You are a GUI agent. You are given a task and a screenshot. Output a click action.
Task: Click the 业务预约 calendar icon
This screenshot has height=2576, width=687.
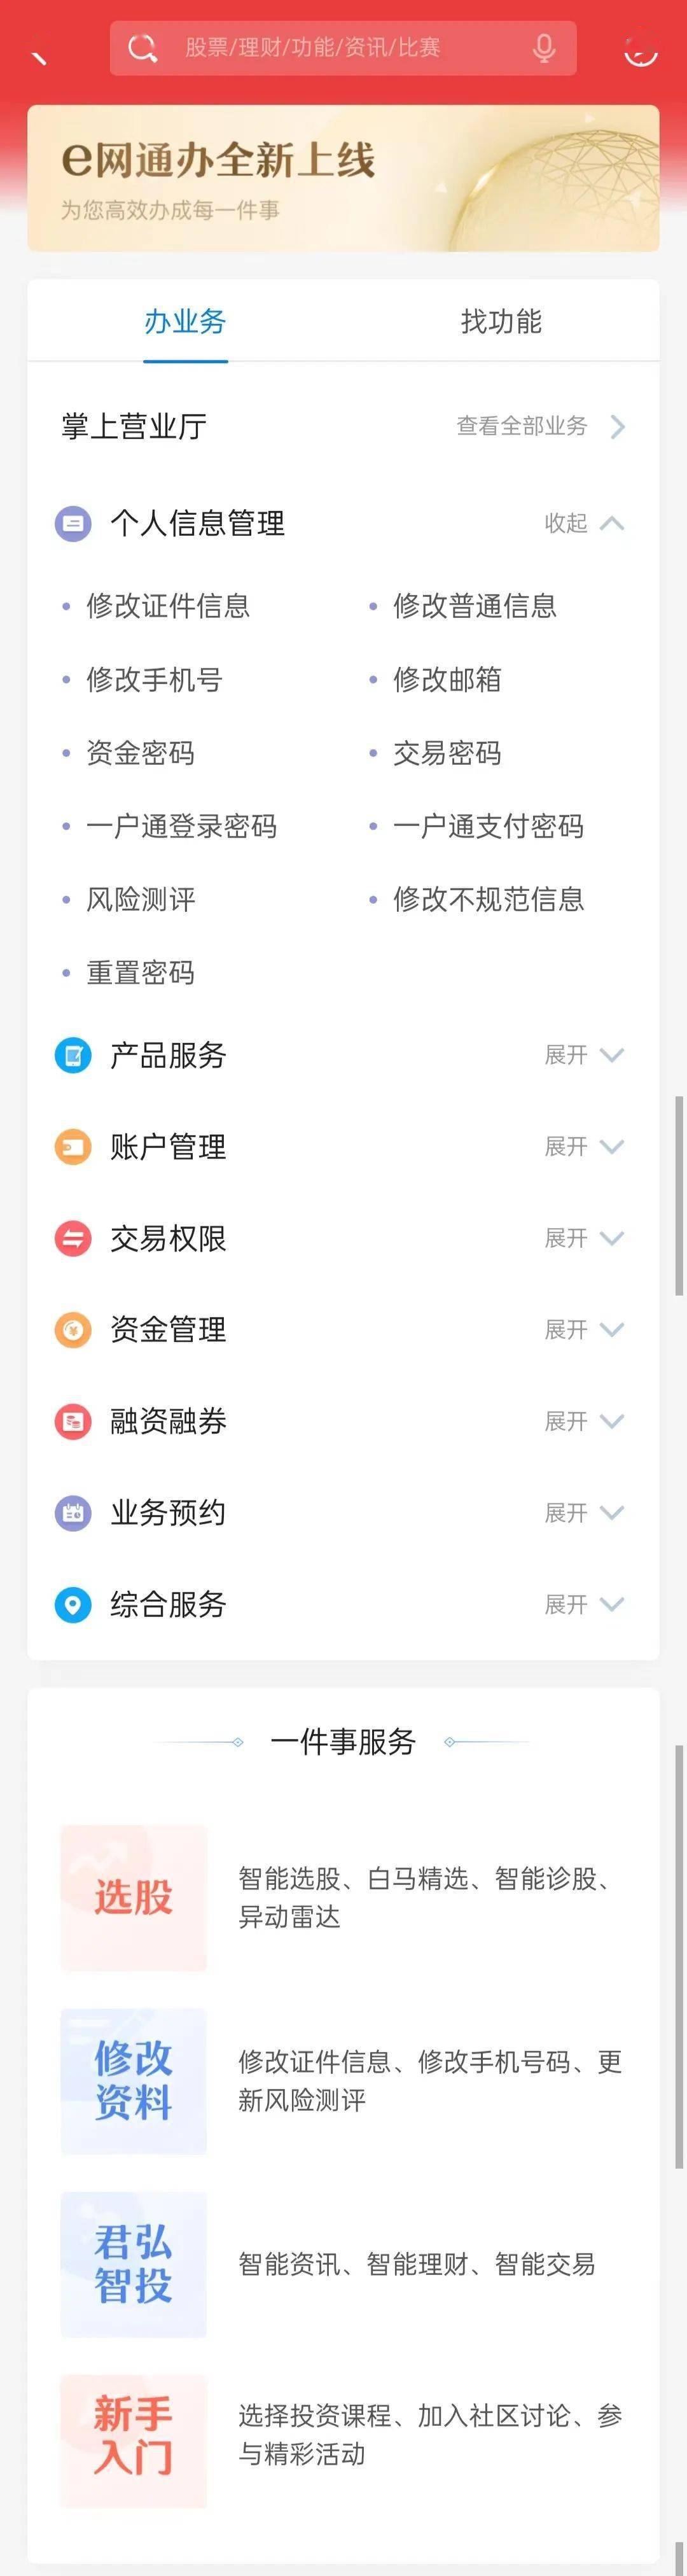[x=72, y=1512]
